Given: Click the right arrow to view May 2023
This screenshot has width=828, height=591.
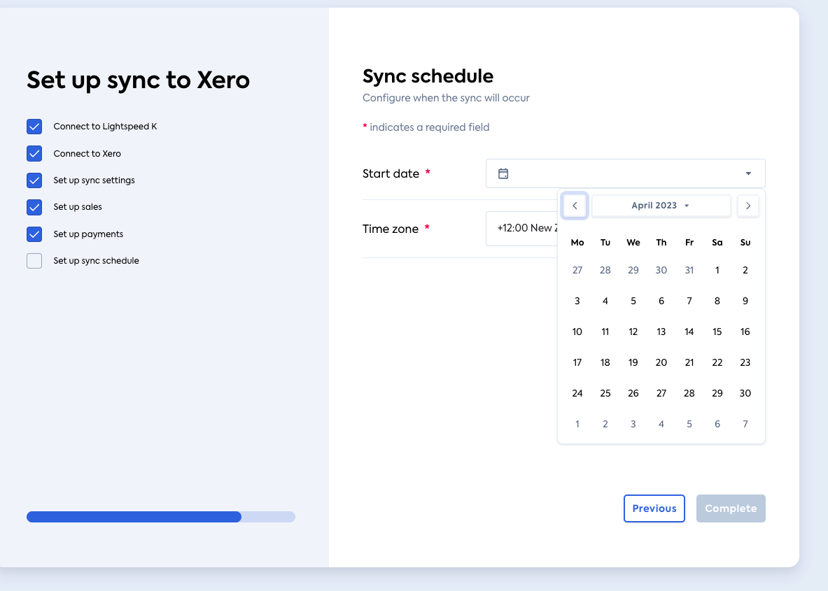Looking at the screenshot, I should click(x=748, y=205).
